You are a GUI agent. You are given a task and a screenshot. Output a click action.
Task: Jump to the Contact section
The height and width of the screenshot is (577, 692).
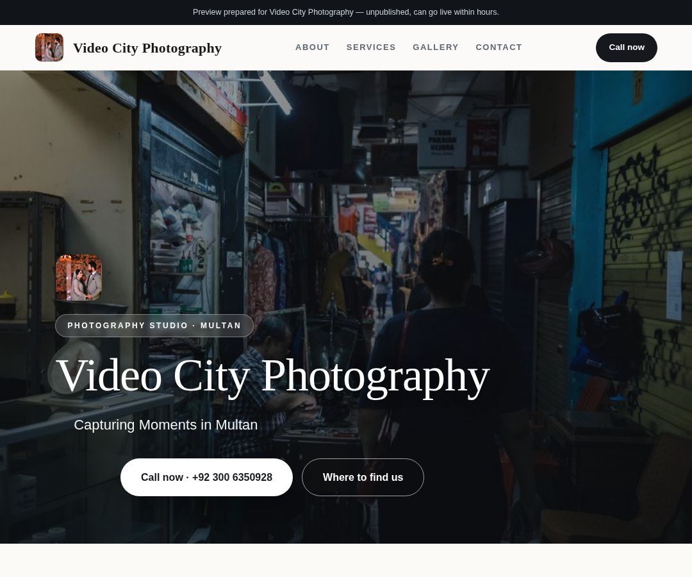498,47
